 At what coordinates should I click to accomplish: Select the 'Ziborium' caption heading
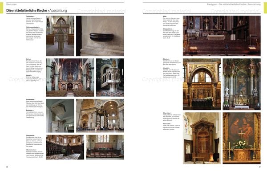point(166,59)
